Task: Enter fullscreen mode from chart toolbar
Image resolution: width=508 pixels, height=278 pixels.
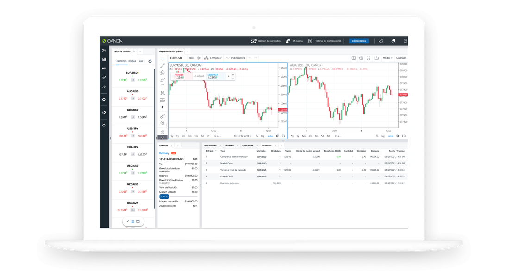Action: point(369,58)
